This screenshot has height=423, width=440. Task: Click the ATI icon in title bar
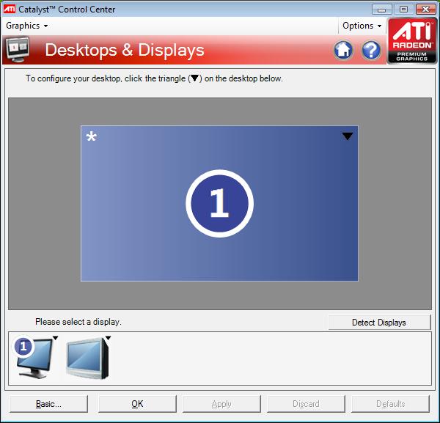10,9
